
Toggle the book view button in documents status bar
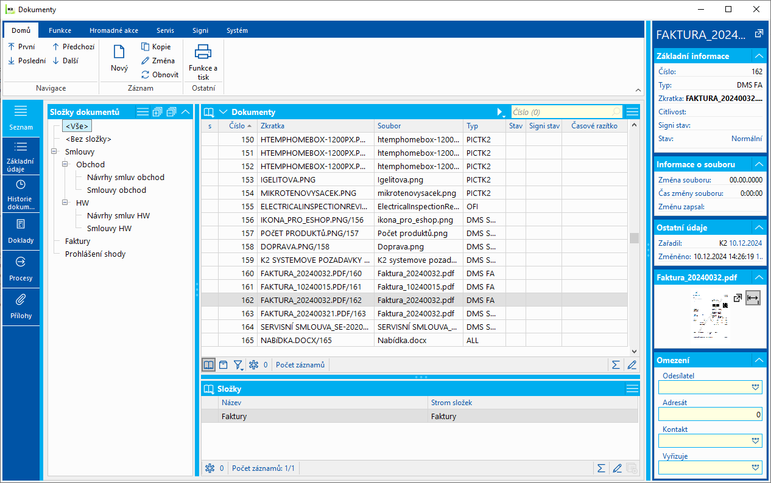coord(209,365)
